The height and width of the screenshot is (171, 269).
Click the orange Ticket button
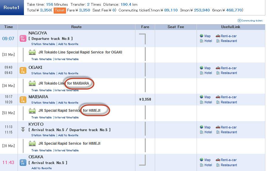pos(60,10)
